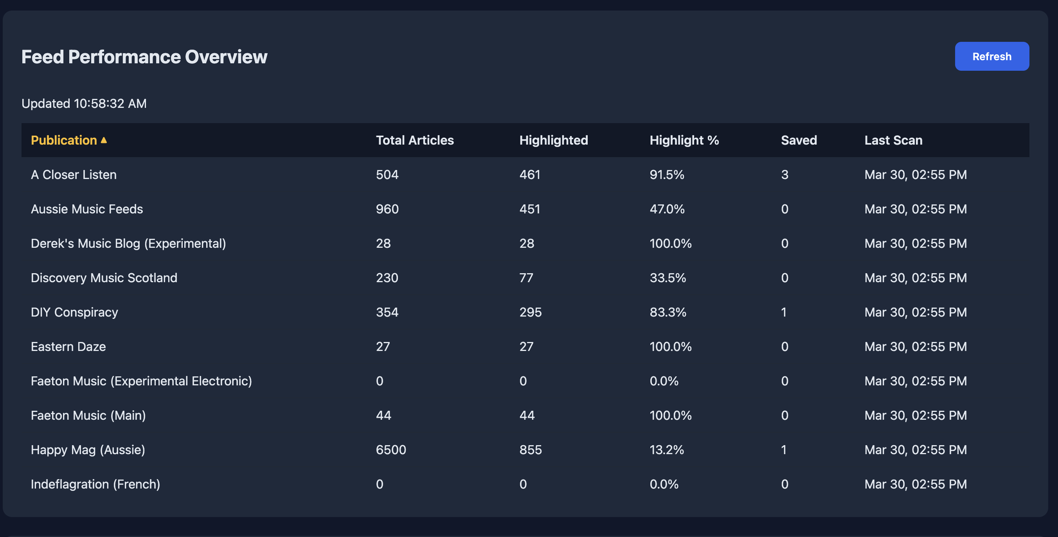Select Indeflagration (French) publication
Image resolution: width=1058 pixels, height=537 pixels.
tap(95, 485)
